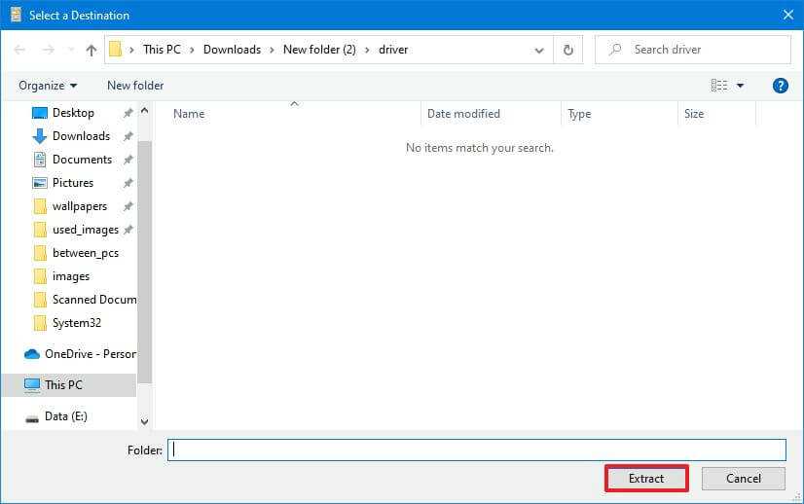The width and height of the screenshot is (804, 504).
Task: Click the Up one level arrow
Action: pyautogui.click(x=91, y=50)
